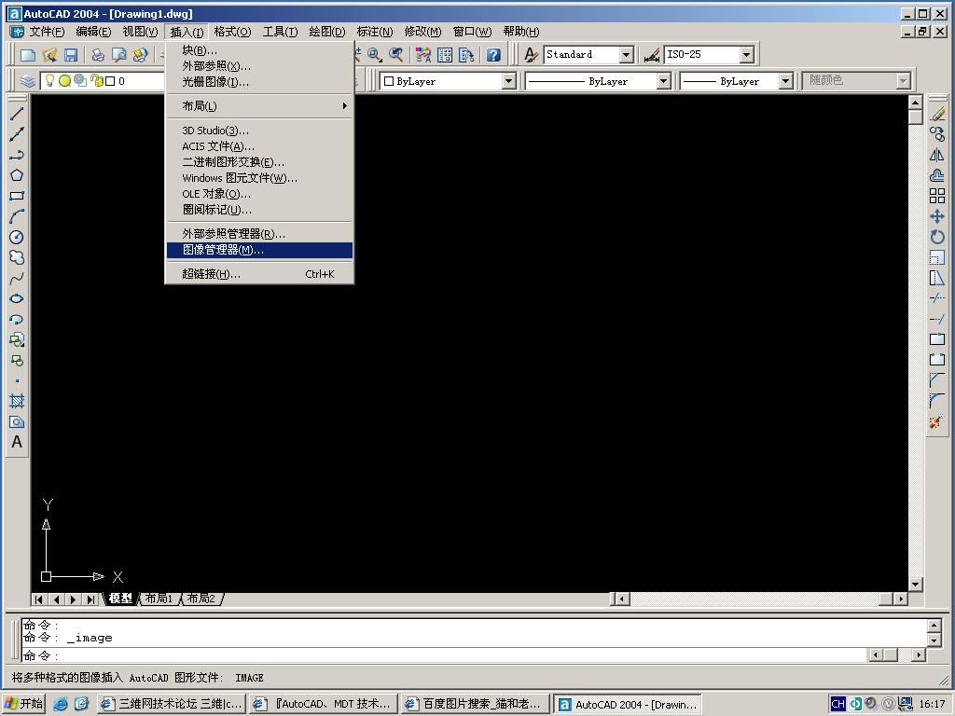Viewport: 955px width, 716px height.
Task: Click the layer 0 color swatch
Action: click(x=110, y=81)
